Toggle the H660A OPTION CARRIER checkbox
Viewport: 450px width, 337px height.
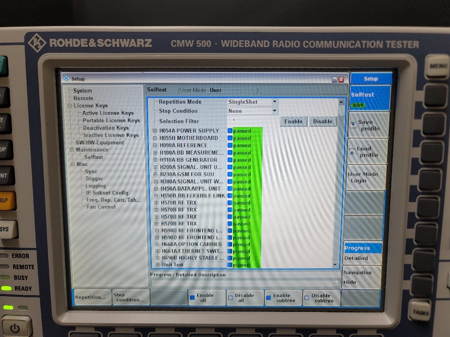[230, 244]
